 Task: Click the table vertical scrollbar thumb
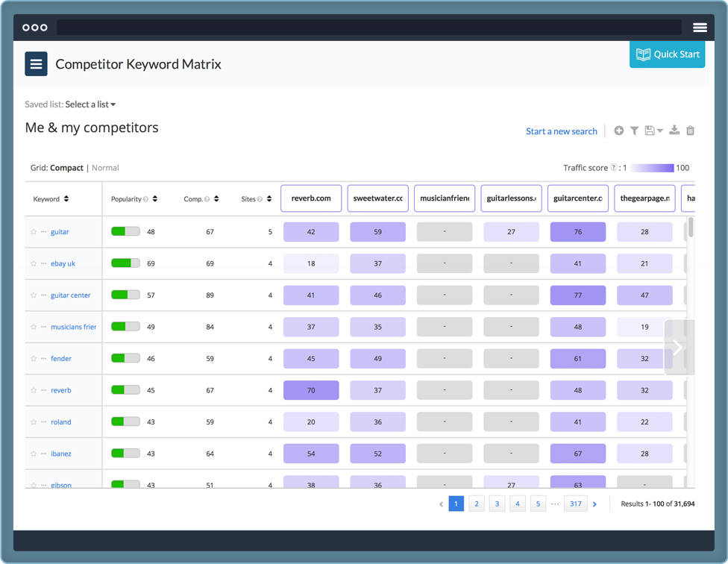point(691,227)
